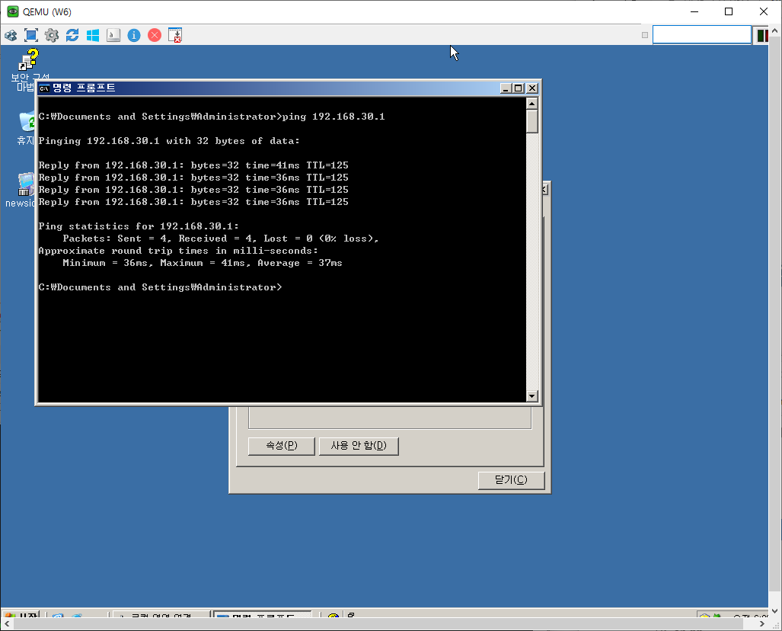The width and height of the screenshot is (782, 631).
Task: Click the 닫기(C) close button
Action: point(511,480)
